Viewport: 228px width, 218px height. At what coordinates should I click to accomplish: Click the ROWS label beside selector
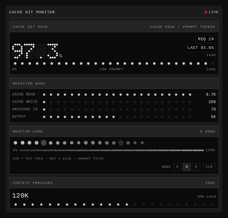(166, 167)
